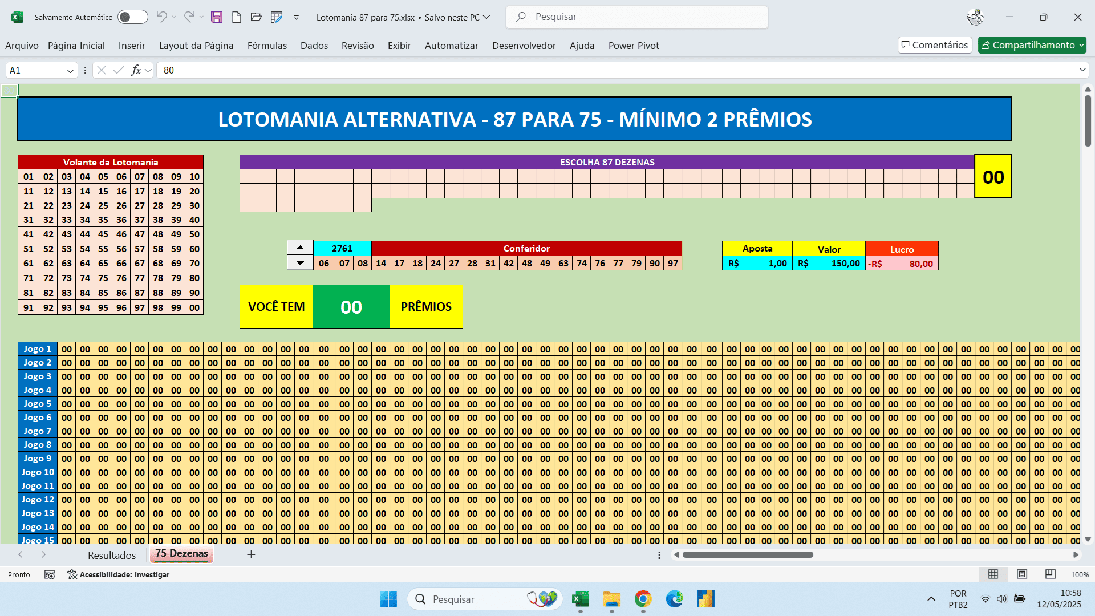Open the Inserir ribbon tab
The width and height of the screenshot is (1095, 616).
click(132, 46)
